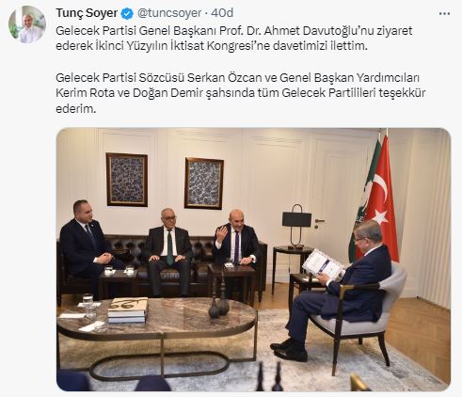This screenshot has height=397, width=462.
Task: Open Tunç Soyer's round profile avatar
Action: (x=27, y=24)
